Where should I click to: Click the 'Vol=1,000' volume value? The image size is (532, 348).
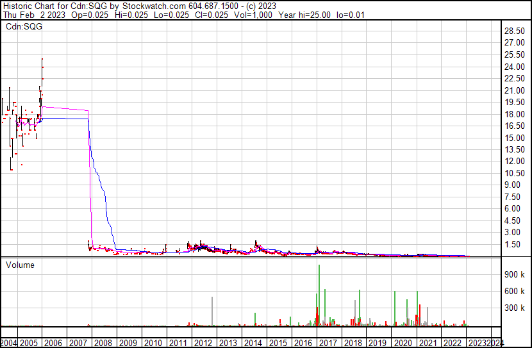[253, 15]
